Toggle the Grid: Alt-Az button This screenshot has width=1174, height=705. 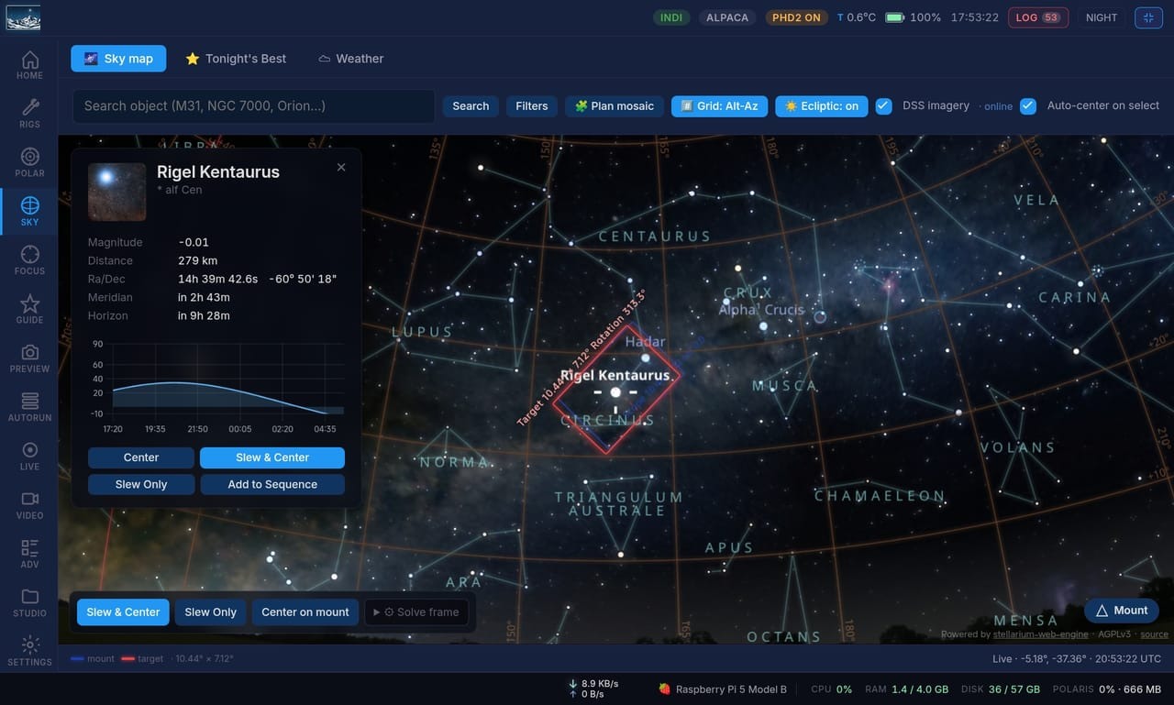[719, 106]
